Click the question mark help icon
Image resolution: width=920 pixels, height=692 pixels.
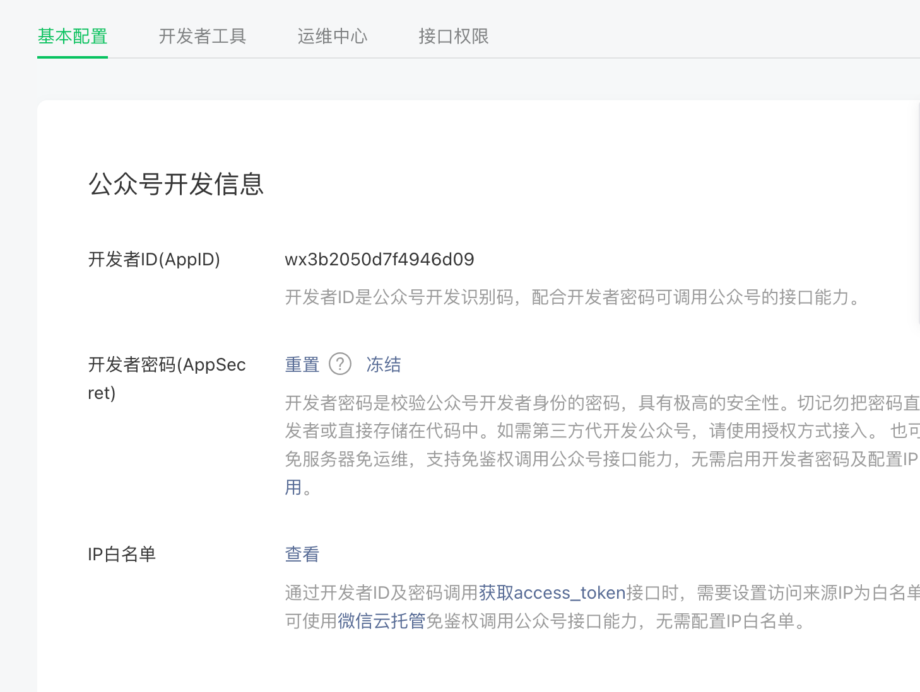(340, 364)
